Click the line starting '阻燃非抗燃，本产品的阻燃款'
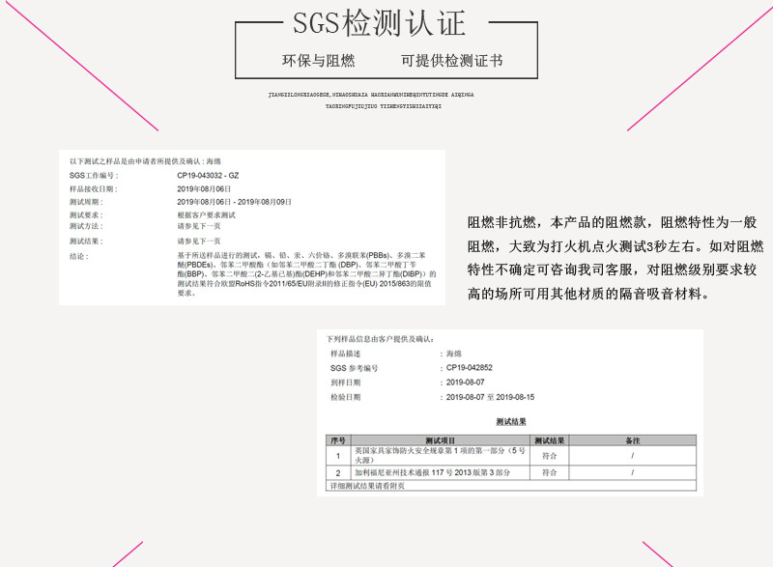 coord(612,222)
